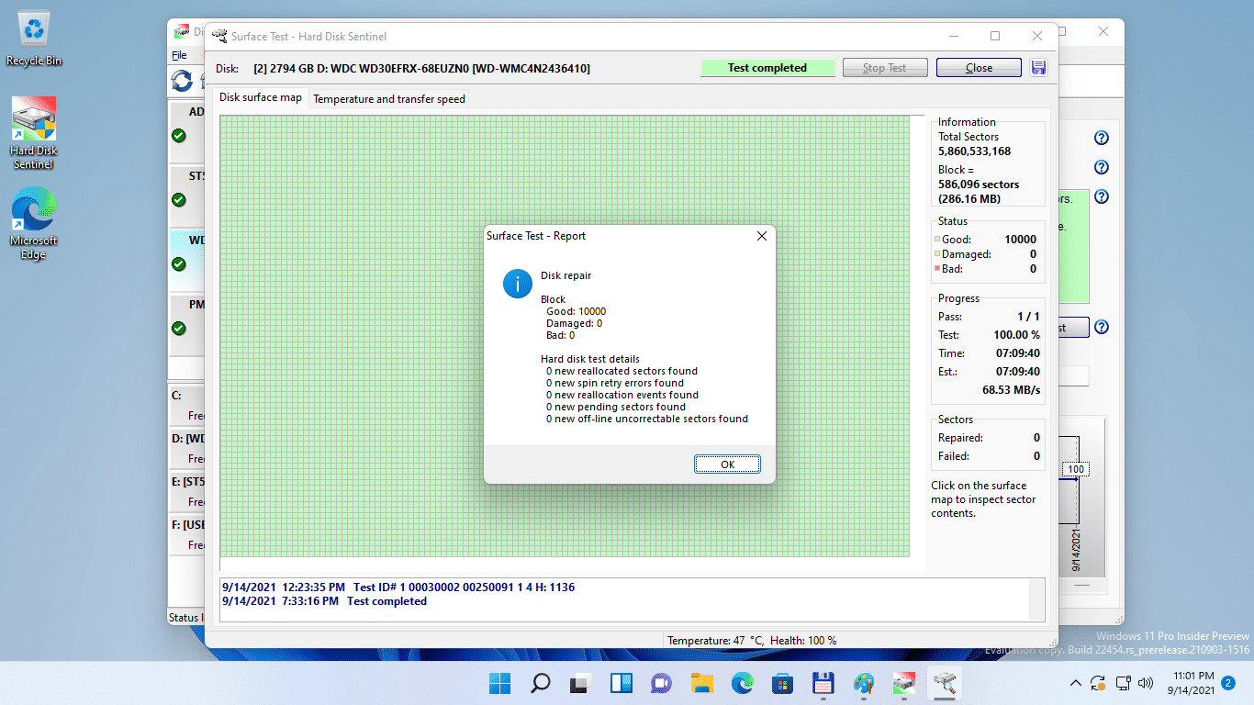This screenshot has height=705, width=1254.
Task: Select the Microsoft Edge desktop shortcut
Action: coord(33,224)
